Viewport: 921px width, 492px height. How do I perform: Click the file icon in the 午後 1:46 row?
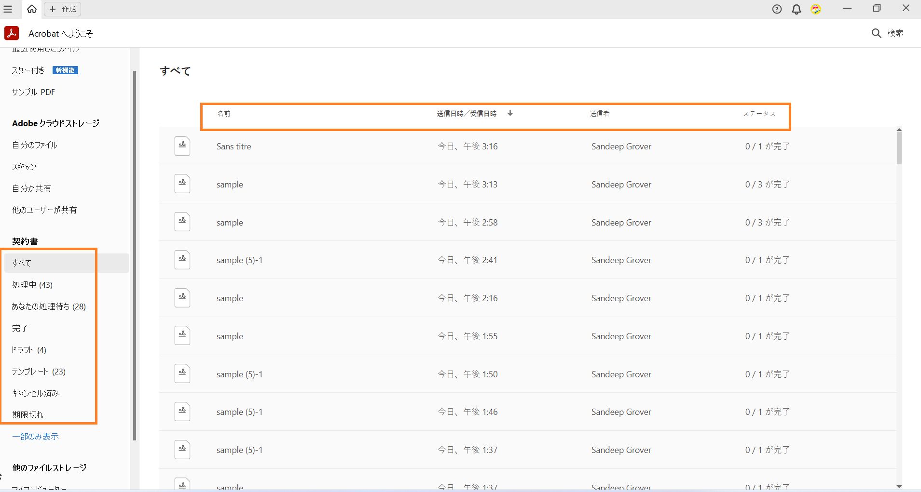click(x=182, y=412)
